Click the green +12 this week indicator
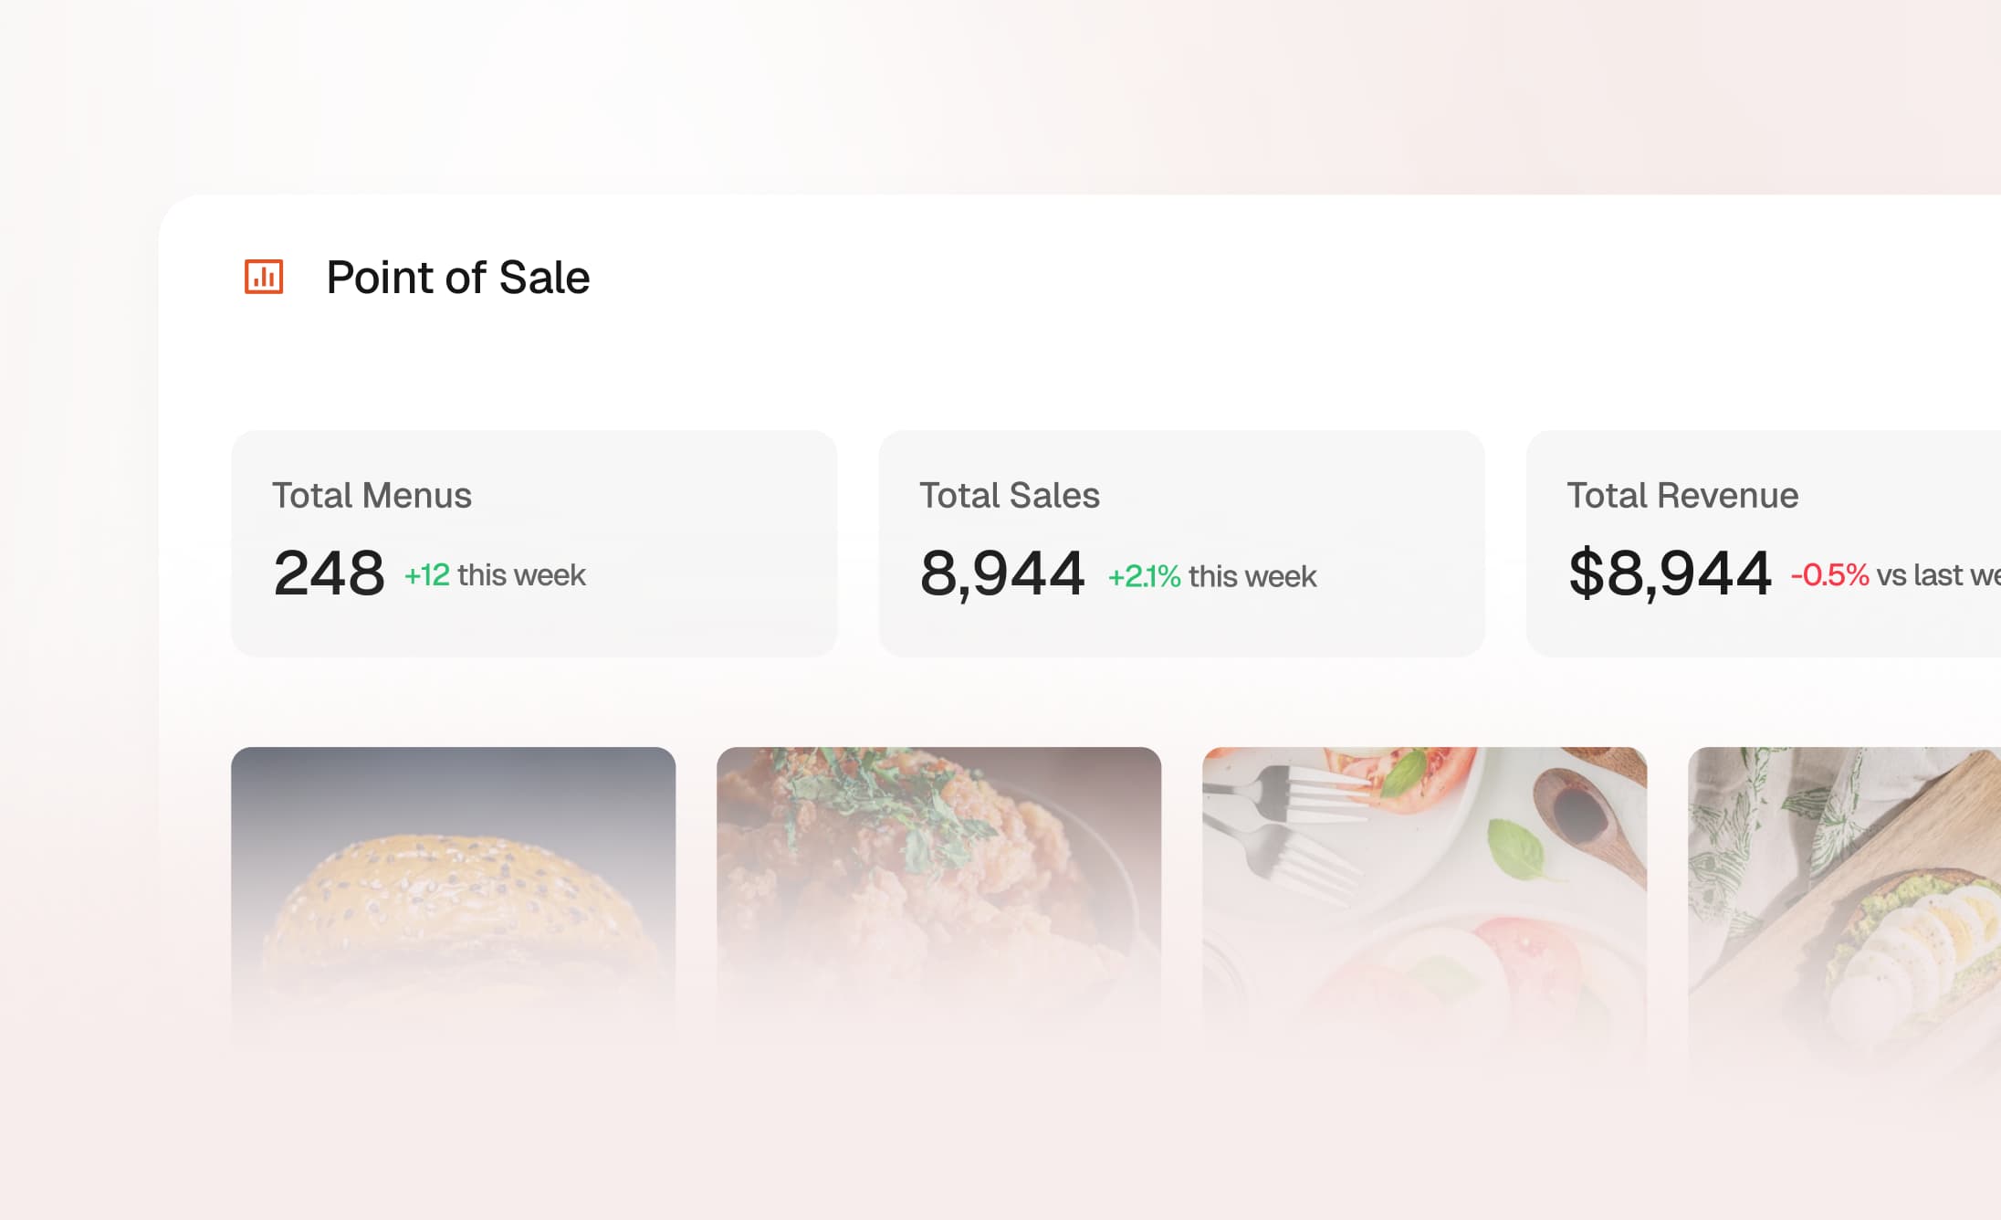This screenshot has width=2001, height=1220. pos(495,575)
